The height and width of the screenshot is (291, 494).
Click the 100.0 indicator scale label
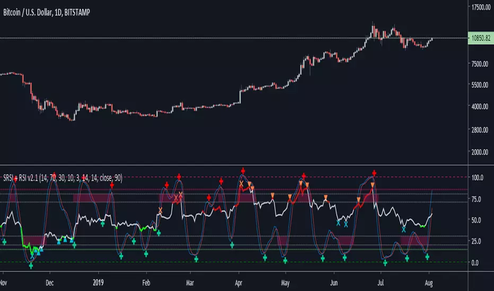(x=477, y=177)
